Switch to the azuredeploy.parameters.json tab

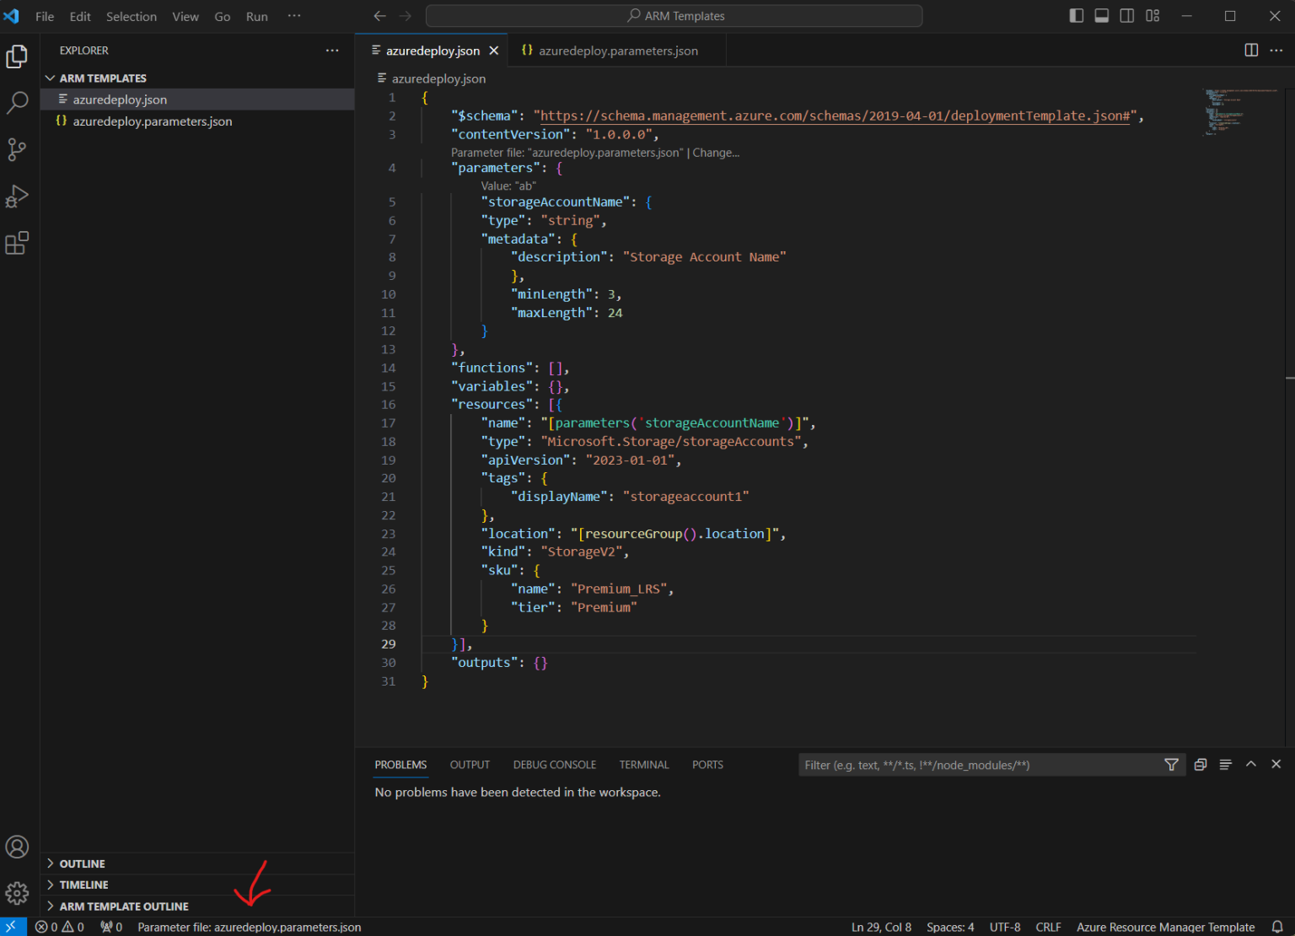(620, 51)
